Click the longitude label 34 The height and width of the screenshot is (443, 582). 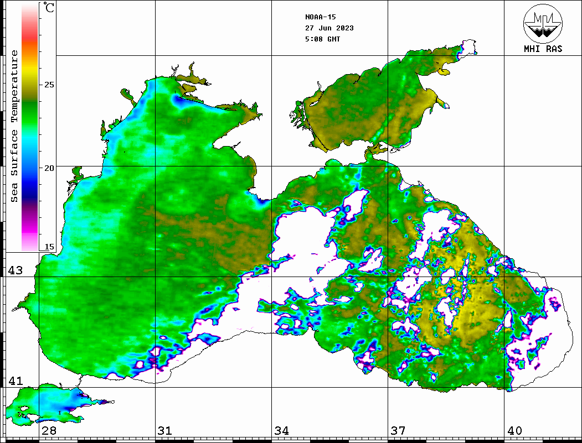[x=281, y=431]
